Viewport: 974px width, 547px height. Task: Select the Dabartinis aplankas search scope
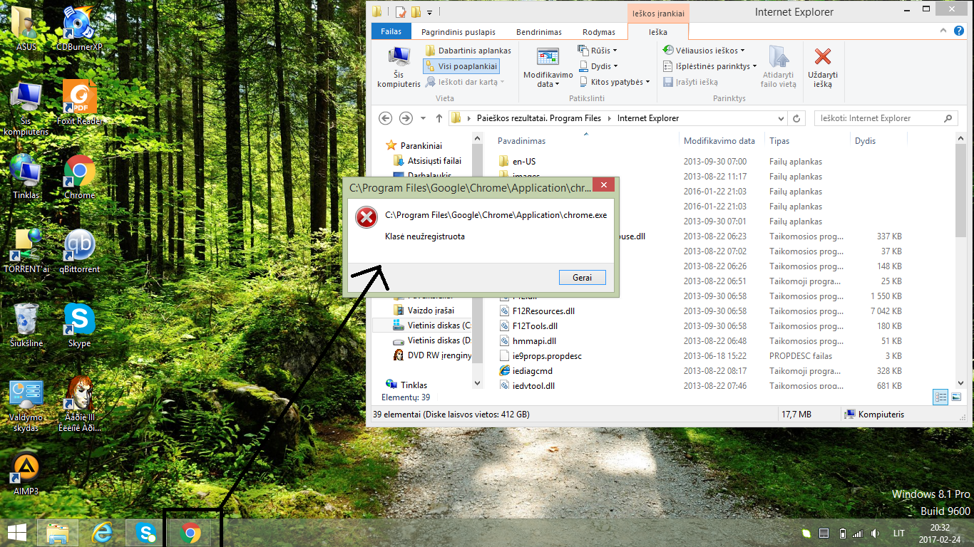tap(468, 51)
